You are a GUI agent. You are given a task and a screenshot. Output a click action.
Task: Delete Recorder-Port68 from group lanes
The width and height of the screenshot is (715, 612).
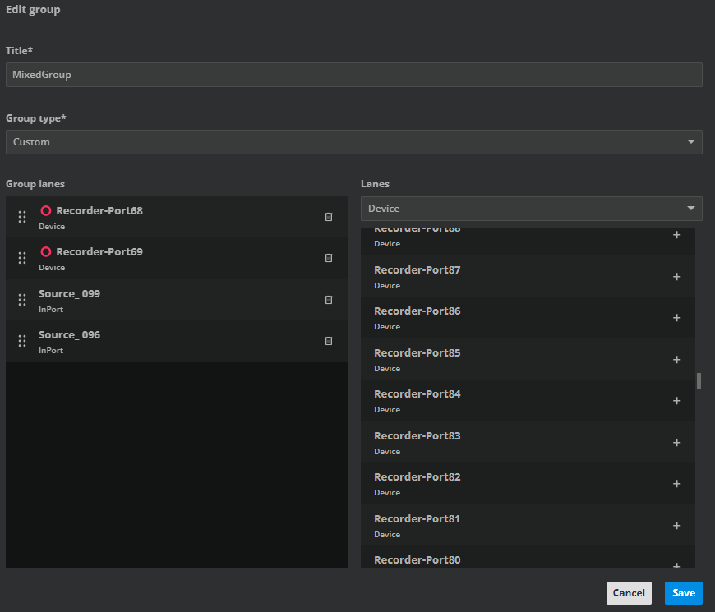point(329,217)
